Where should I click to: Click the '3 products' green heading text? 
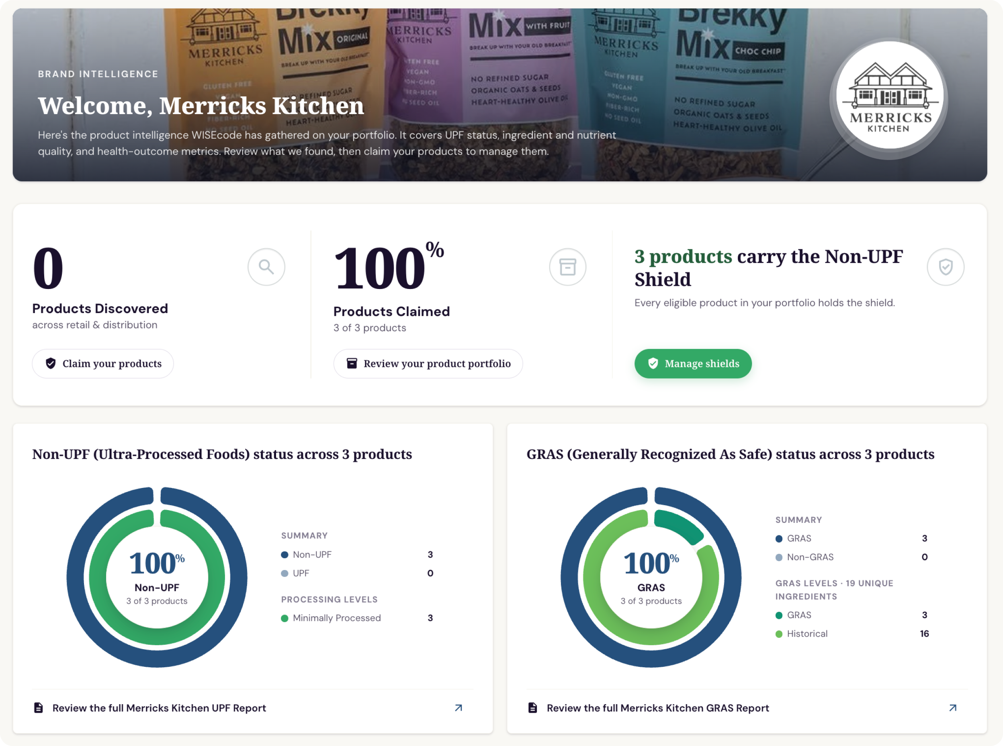pos(683,256)
